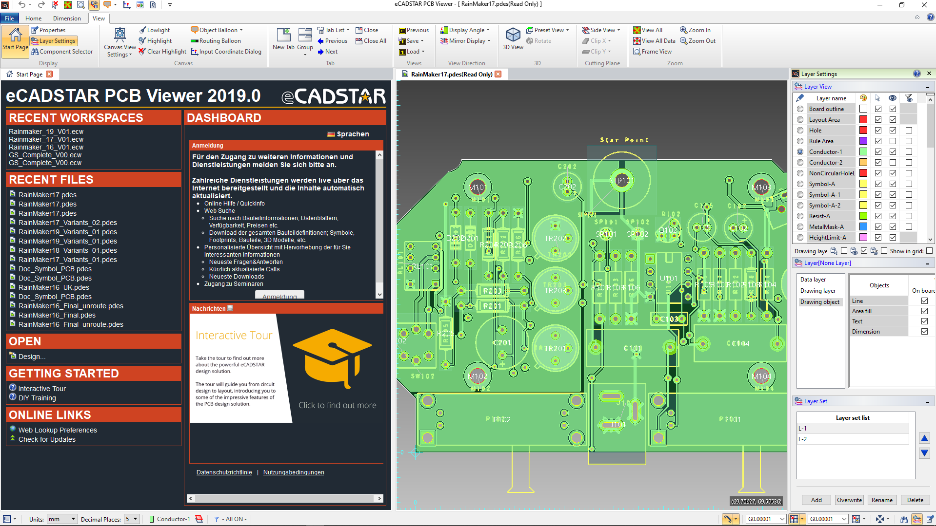This screenshot has width=936, height=526.
Task: Click the help icon in Layer Settings panel
Action: [x=916, y=74]
